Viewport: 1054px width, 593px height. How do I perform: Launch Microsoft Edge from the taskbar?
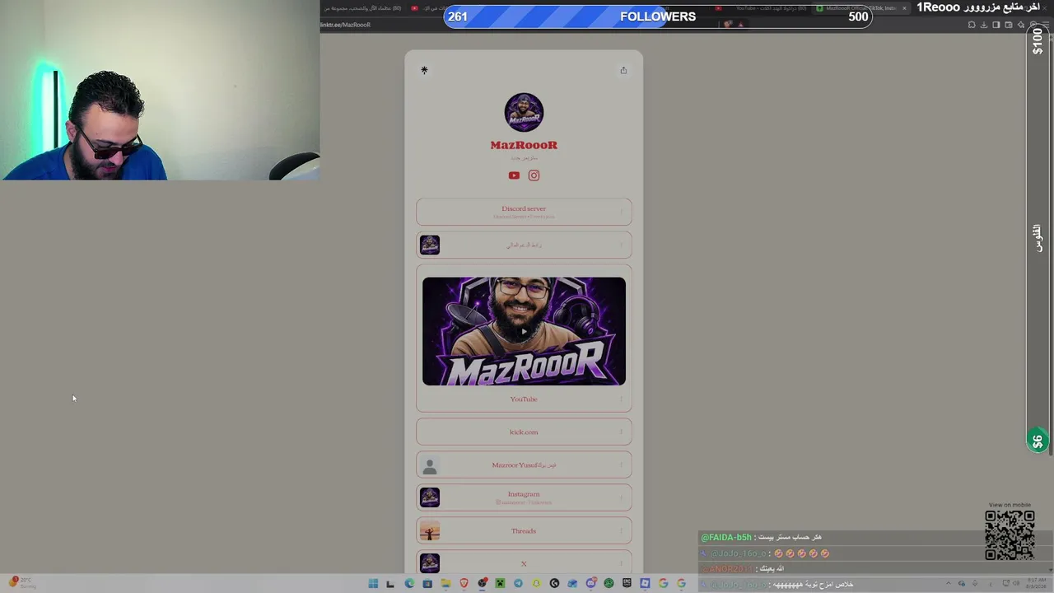[x=409, y=583]
